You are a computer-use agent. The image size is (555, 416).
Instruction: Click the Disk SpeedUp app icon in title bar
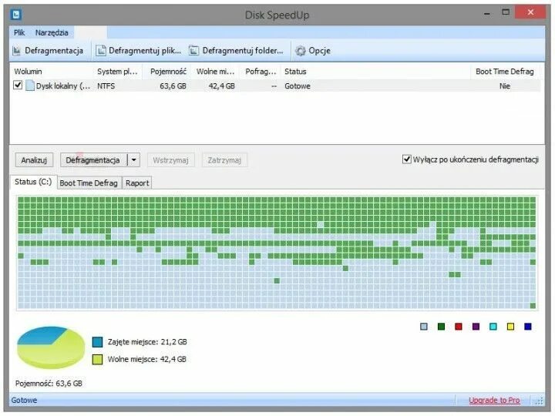(x=16, y=15)
